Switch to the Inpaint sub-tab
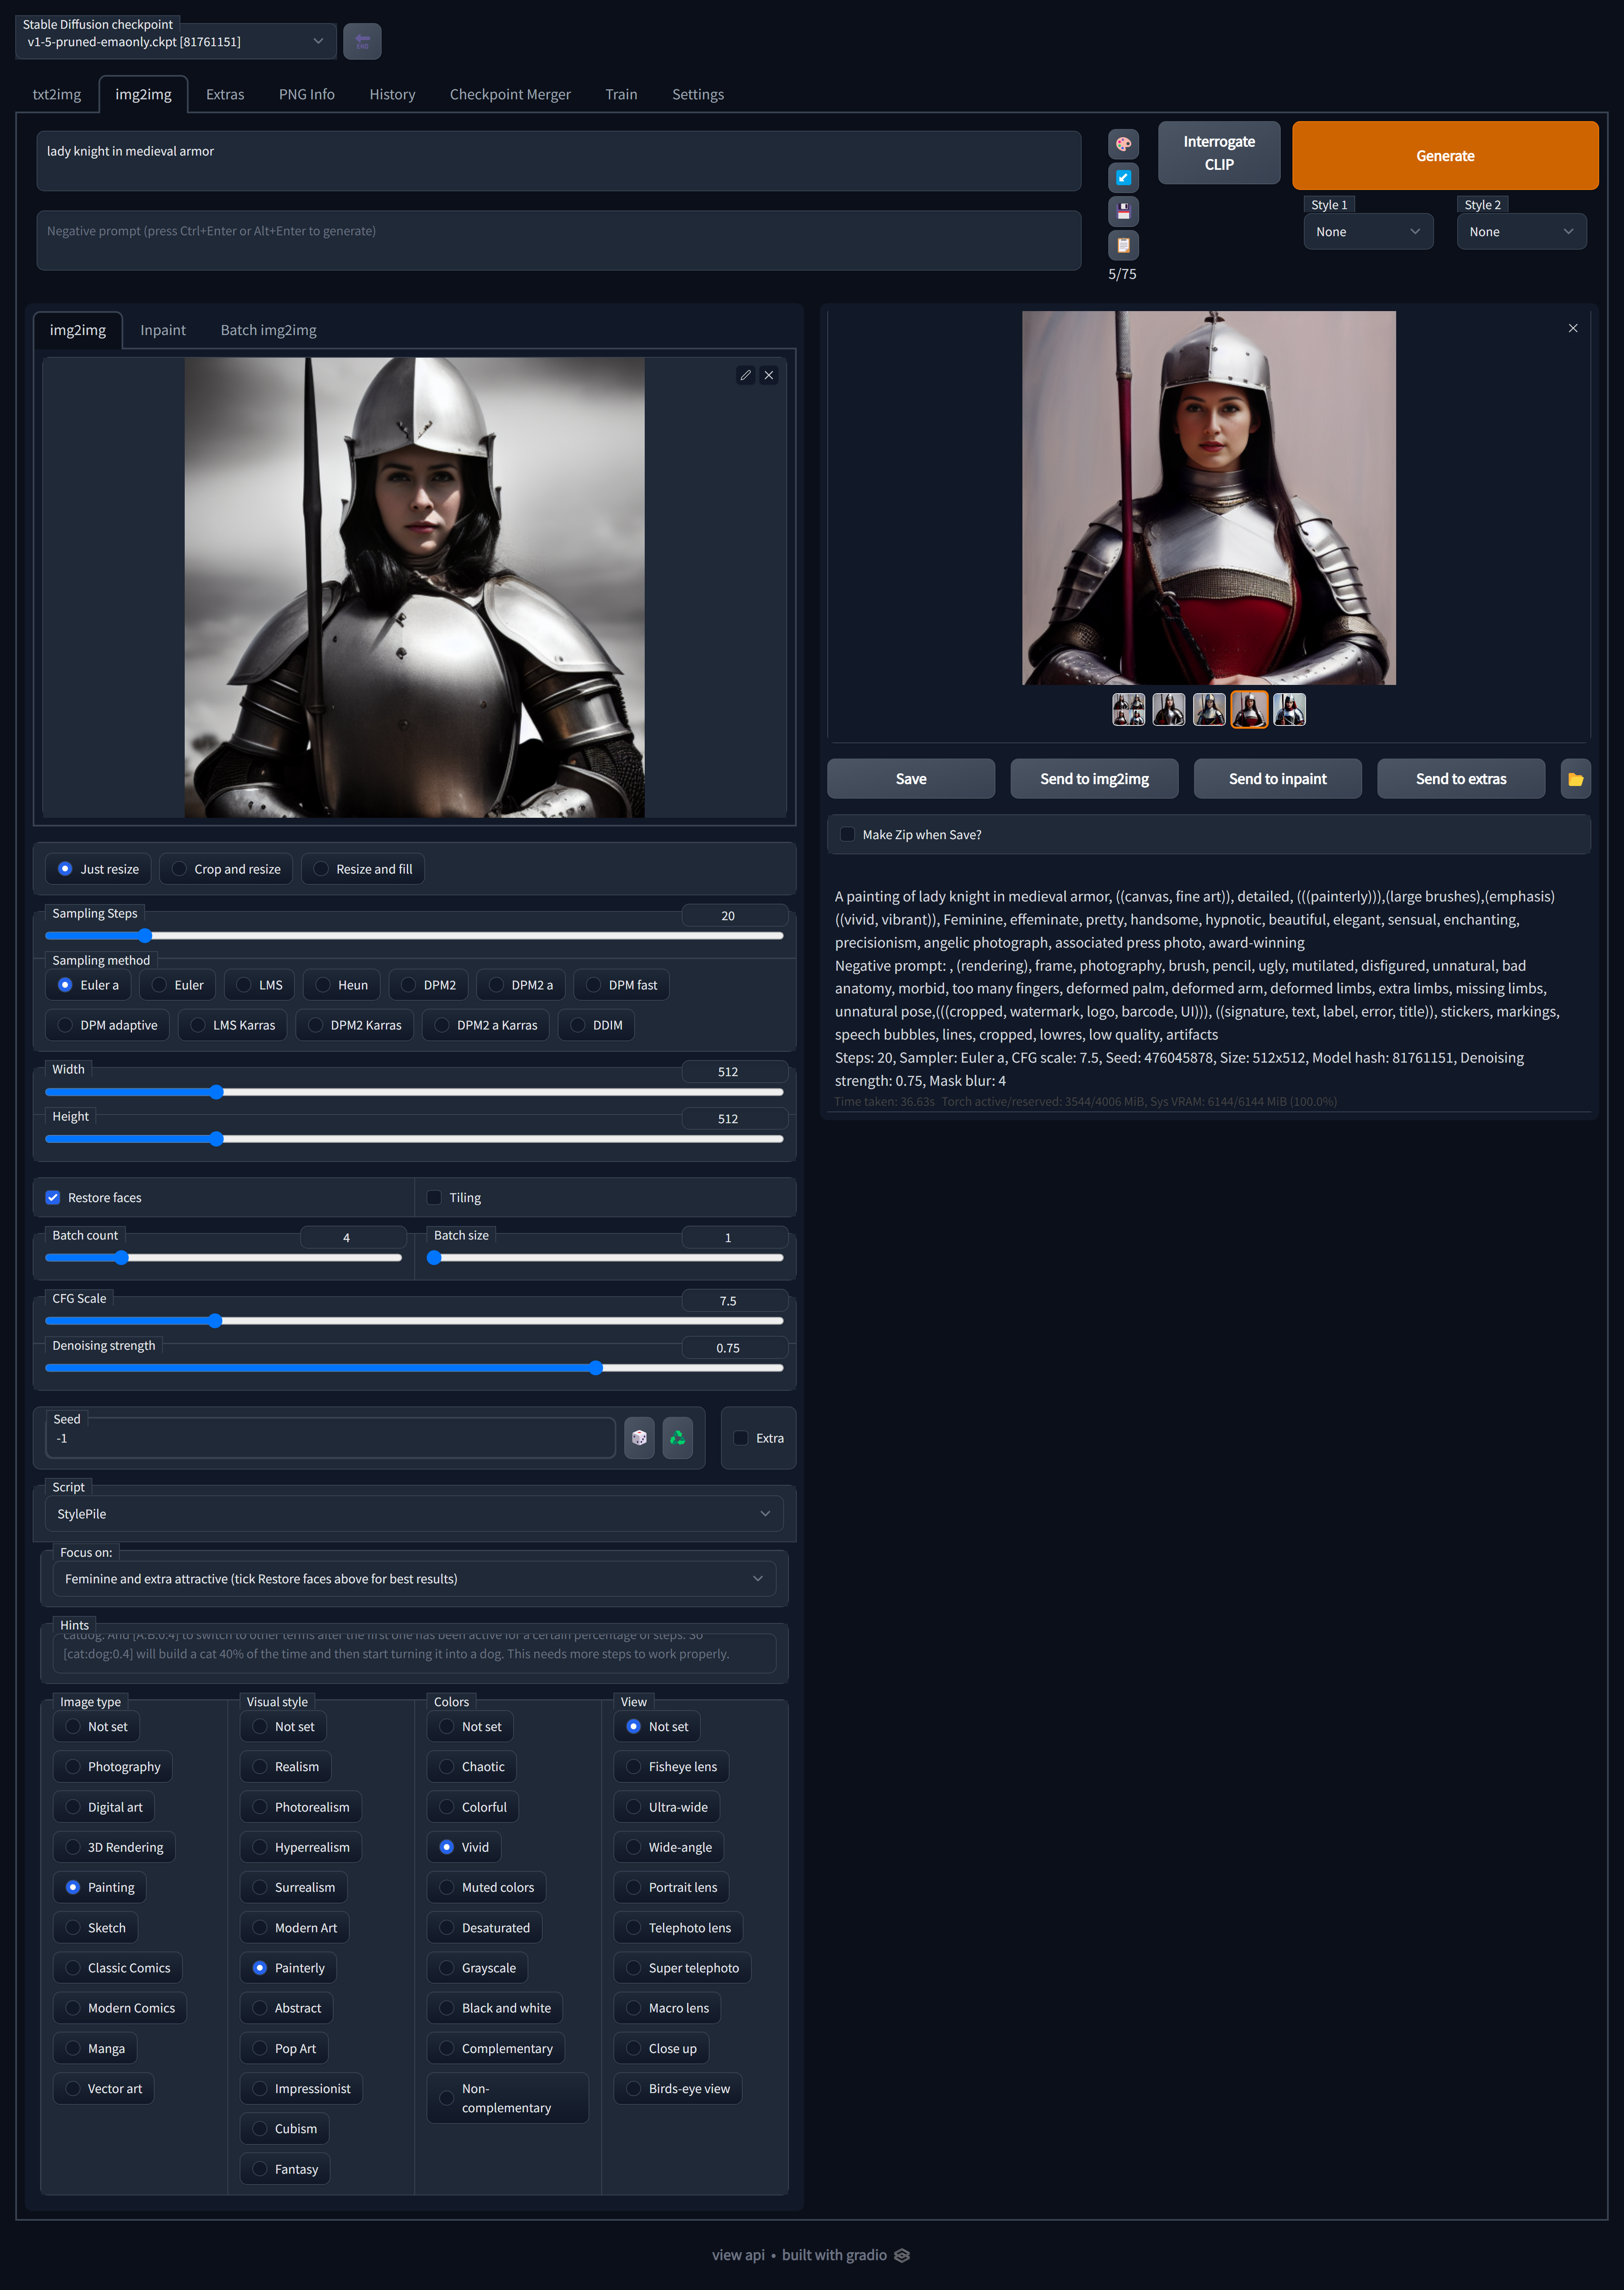Image resolution: width=1624 pixels, height=2290 pixels. (163, 330)
